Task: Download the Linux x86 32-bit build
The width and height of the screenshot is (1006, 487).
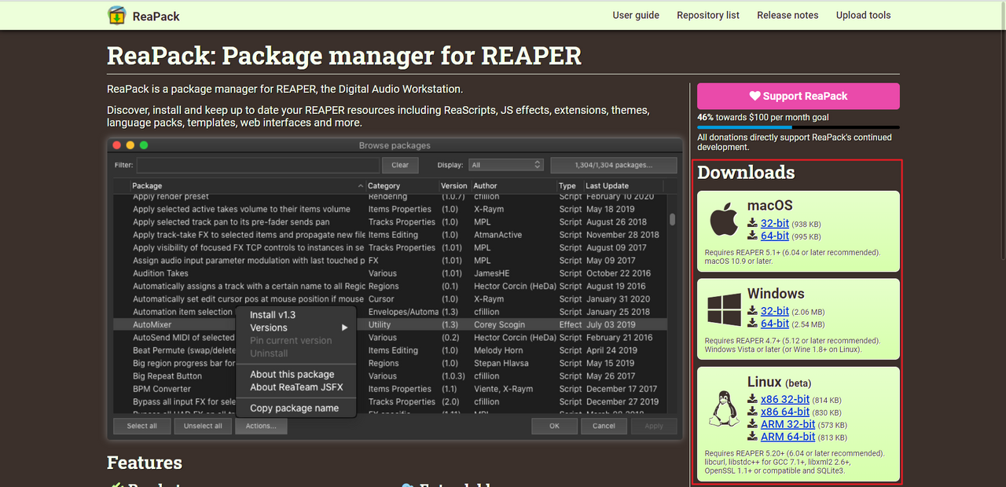Action: pos(784,400)
